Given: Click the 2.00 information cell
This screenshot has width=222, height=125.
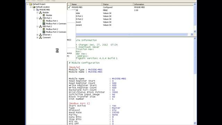Looking at the screenshot, I should pos(136,10).
